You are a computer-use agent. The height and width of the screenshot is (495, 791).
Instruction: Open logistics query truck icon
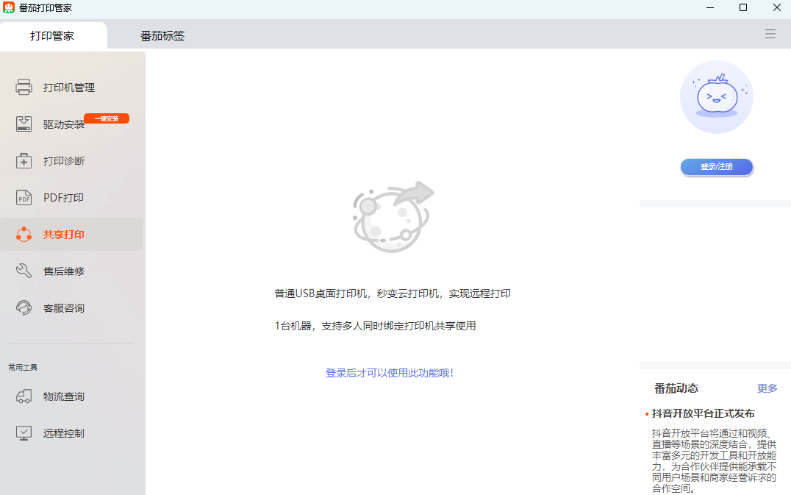24,396
